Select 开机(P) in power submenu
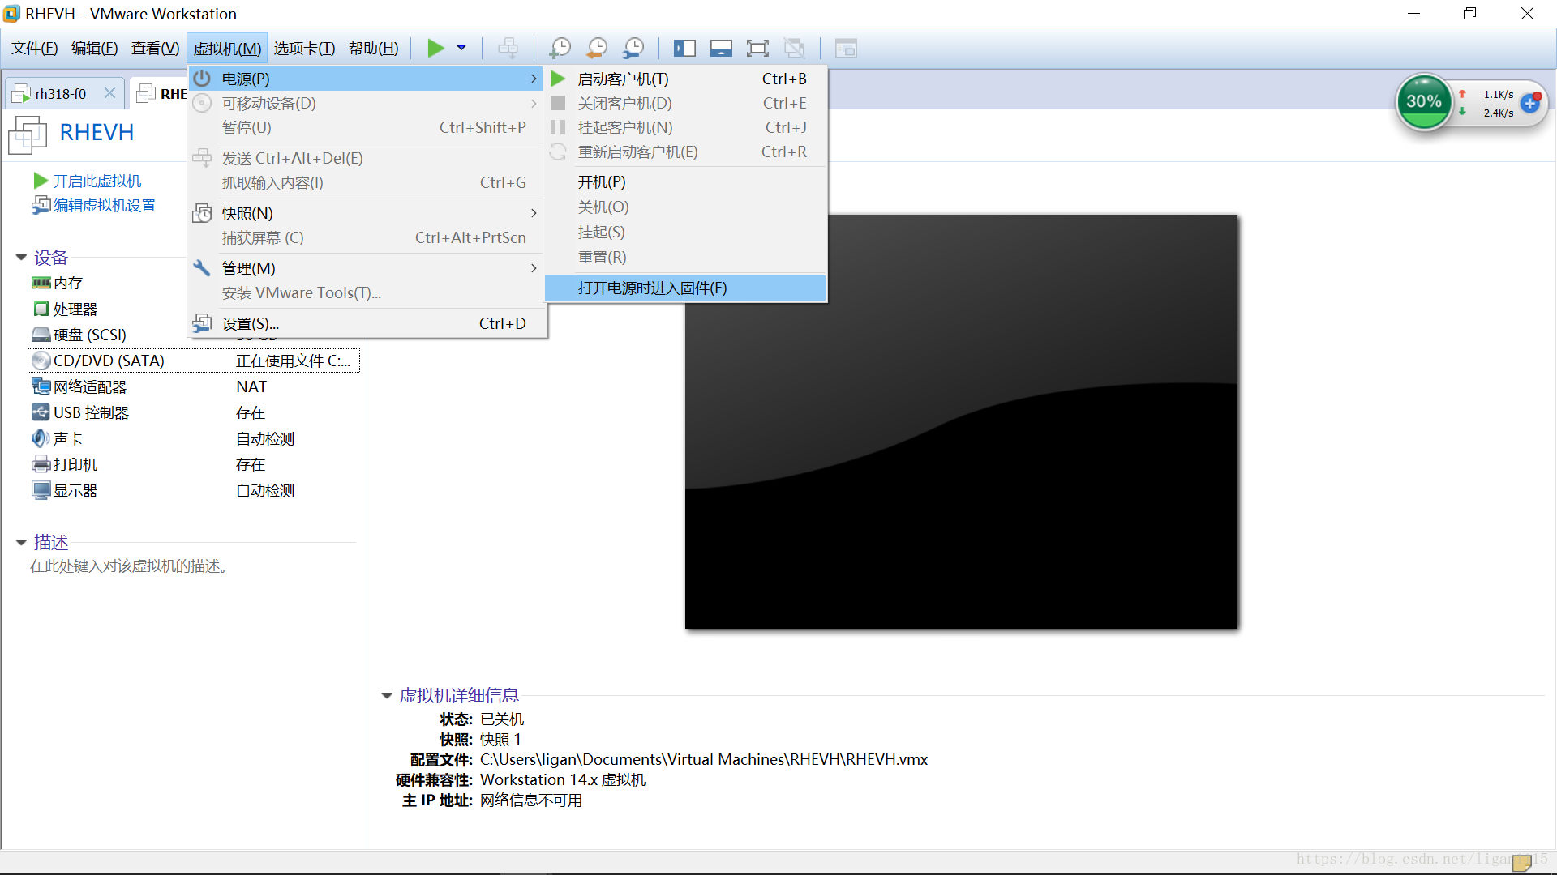Screen dimensions: 1557x875 point(685,182)
